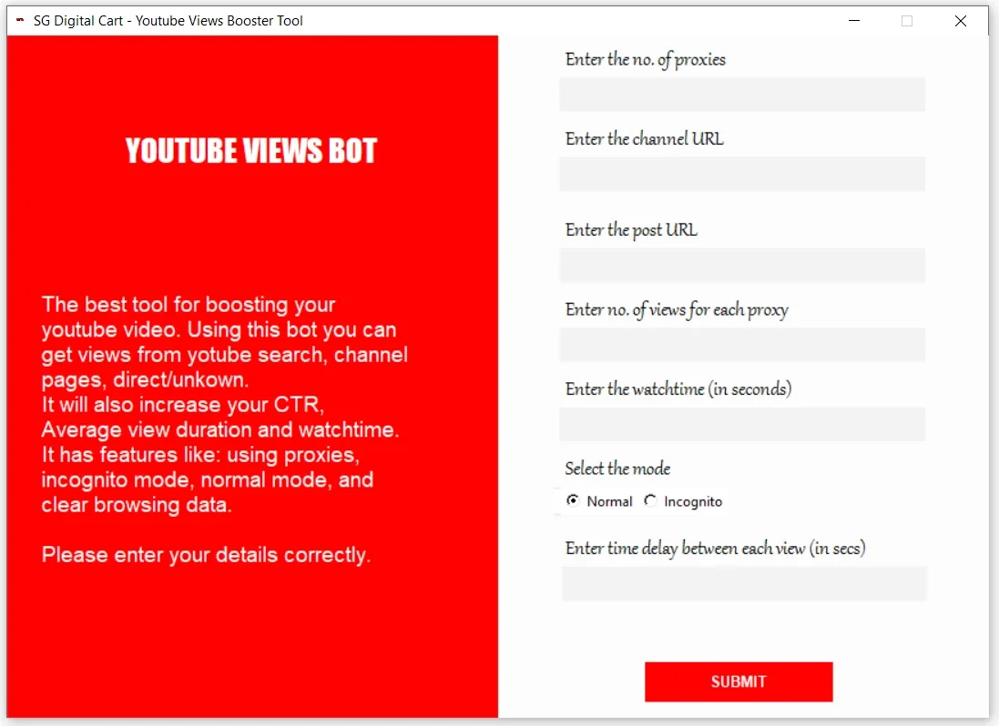999x726 pixels.
Task: Select the Normal mode radio button
Action: 573,500
